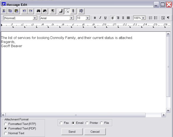Paste clipboard contents with the Paste icon

[16, 11]
